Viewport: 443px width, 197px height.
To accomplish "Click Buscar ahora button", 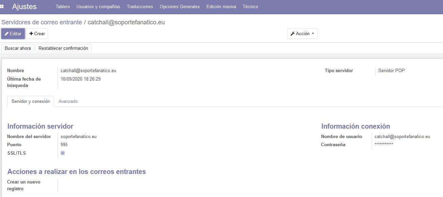I will 18,48.
